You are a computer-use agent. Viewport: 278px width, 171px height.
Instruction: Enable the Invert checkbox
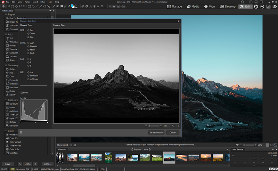(22, 92)
